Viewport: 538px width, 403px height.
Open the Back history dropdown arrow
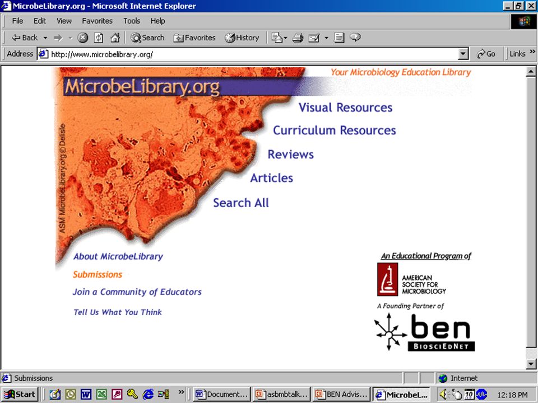click(x=45, y=38)
